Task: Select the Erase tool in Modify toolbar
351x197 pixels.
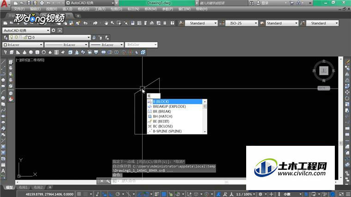Action: click(347, 62)
